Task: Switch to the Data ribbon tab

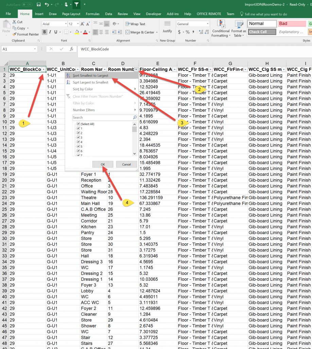Action: click(x=108, y=14)
